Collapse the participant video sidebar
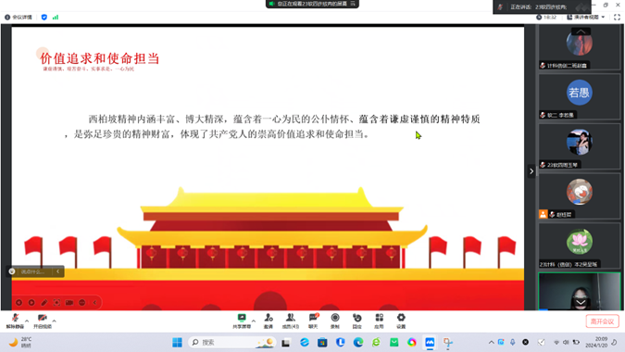The height and width of the screenshot is (352, 625). pos(531,171)
